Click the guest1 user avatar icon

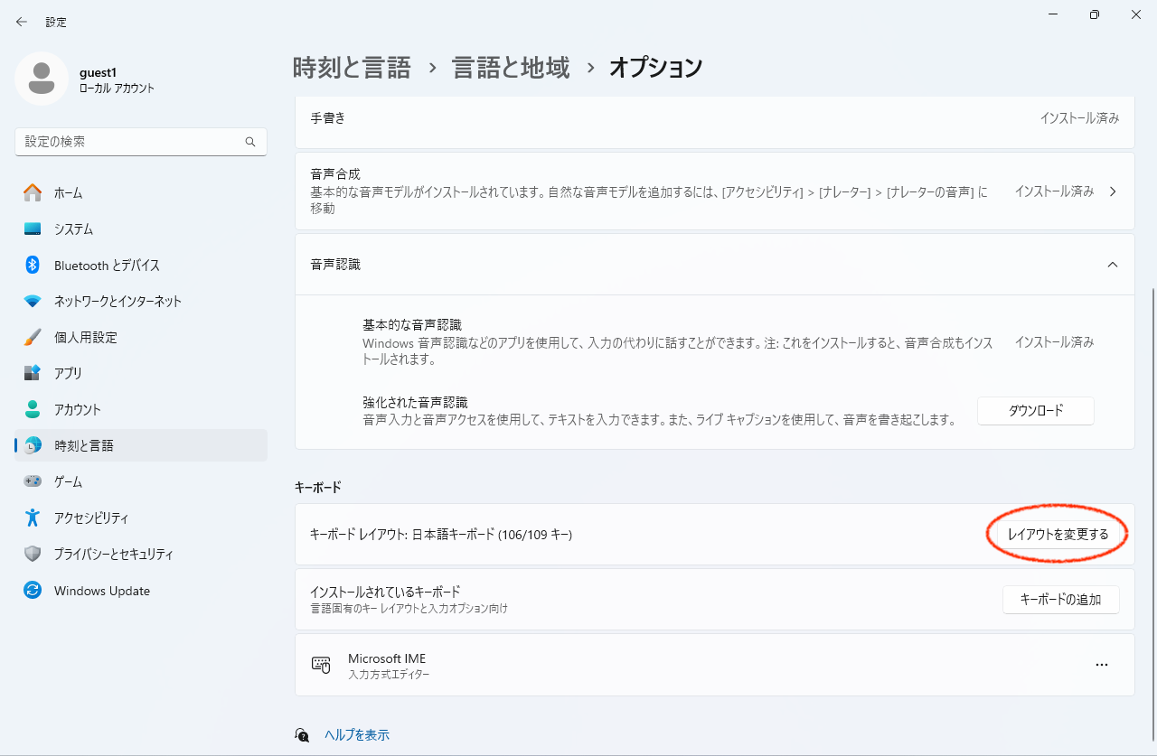click(x=42, y=79)
